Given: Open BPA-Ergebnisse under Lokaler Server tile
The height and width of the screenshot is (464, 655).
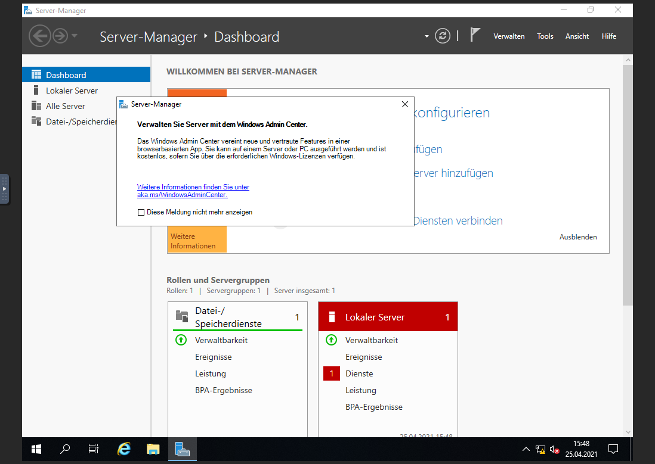Looking at the screenshot, I should click(x=374, y=407).
